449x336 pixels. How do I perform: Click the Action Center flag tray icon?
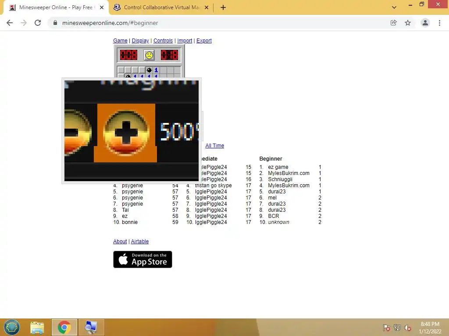387,327
